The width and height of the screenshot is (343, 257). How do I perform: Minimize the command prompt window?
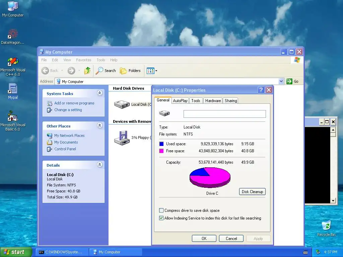[x=321, y=122]
